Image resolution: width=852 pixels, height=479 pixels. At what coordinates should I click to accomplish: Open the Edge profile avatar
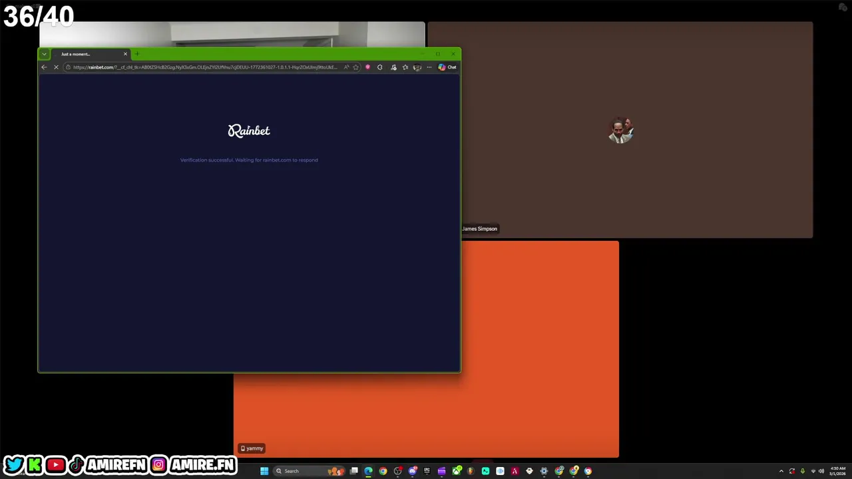[x=417, y=67]
